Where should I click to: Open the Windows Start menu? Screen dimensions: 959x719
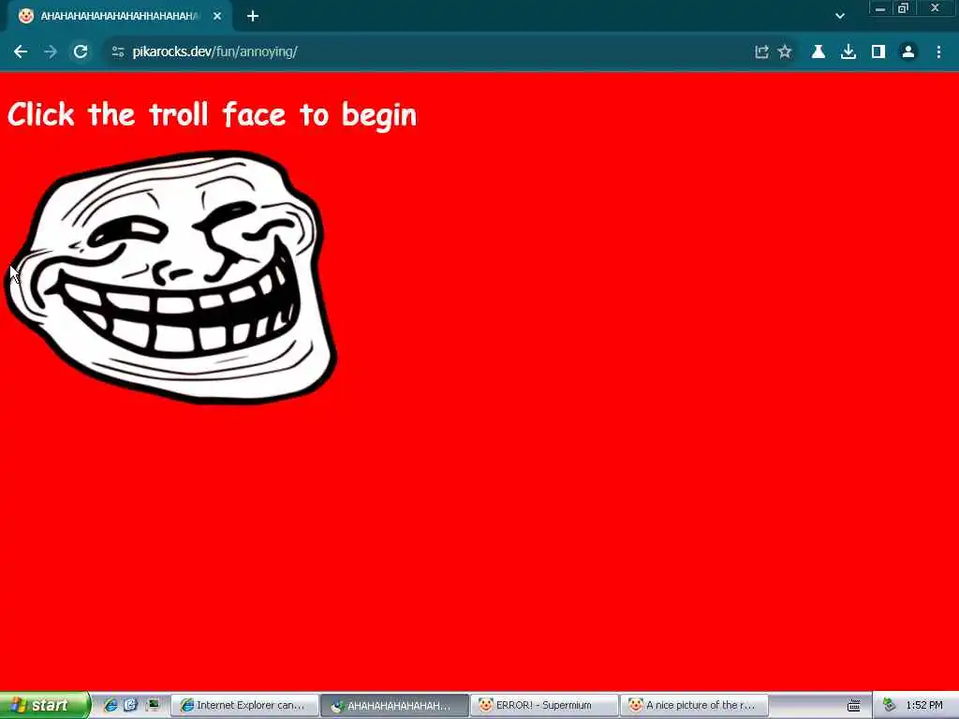click(x=45, y=705)
